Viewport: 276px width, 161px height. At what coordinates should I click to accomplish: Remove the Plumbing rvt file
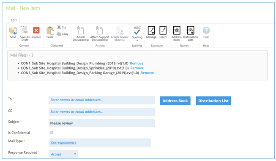137,63
